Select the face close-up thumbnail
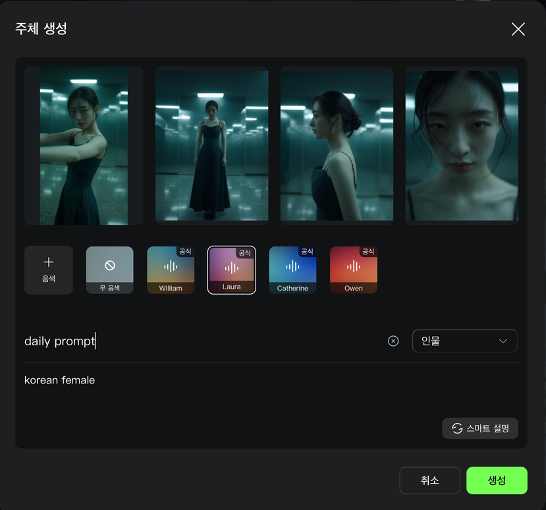Image resolution: width=546 pixels, height=510 pixels. (x=462, y=146)
